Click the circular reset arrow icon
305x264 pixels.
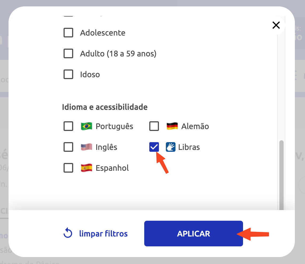click(x=68, y=233)
